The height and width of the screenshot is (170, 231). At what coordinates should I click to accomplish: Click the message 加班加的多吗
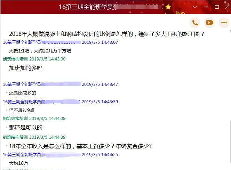click(x=26, y=68)
